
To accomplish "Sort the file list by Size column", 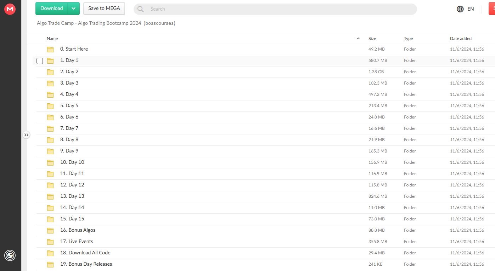I will click(x=372, y=39).
